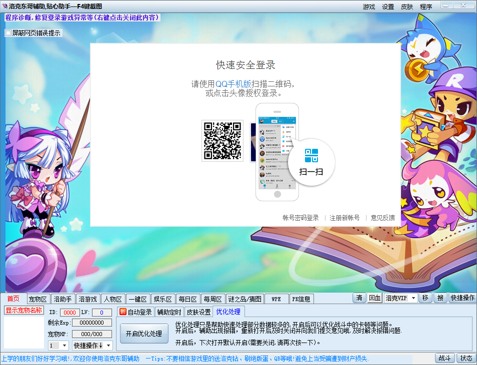
Task: Click the 新 badge on 自动登录 tab
Action: point(121,311)
